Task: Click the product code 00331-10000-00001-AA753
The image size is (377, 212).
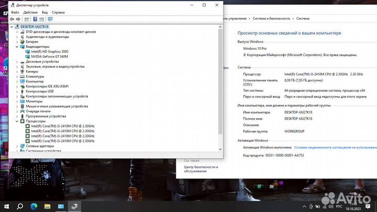Action: coord(284,155)
